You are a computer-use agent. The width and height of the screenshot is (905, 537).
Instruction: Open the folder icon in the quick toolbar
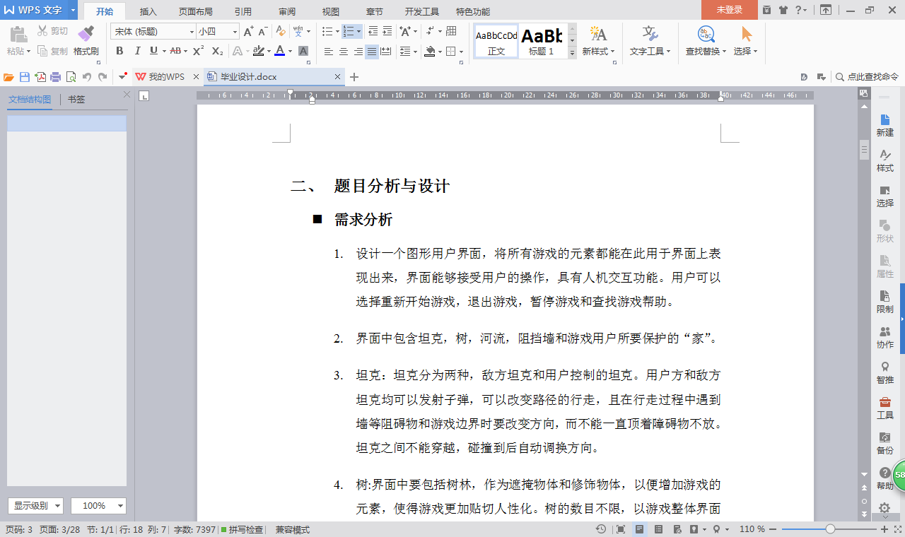point(9,77)
